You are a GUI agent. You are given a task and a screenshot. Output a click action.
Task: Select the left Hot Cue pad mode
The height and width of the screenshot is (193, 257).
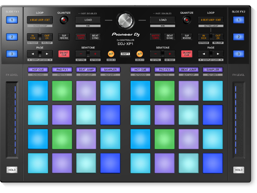coord(38,70)
